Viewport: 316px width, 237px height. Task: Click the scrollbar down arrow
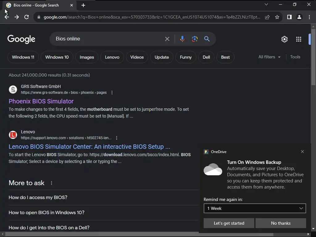313,229
